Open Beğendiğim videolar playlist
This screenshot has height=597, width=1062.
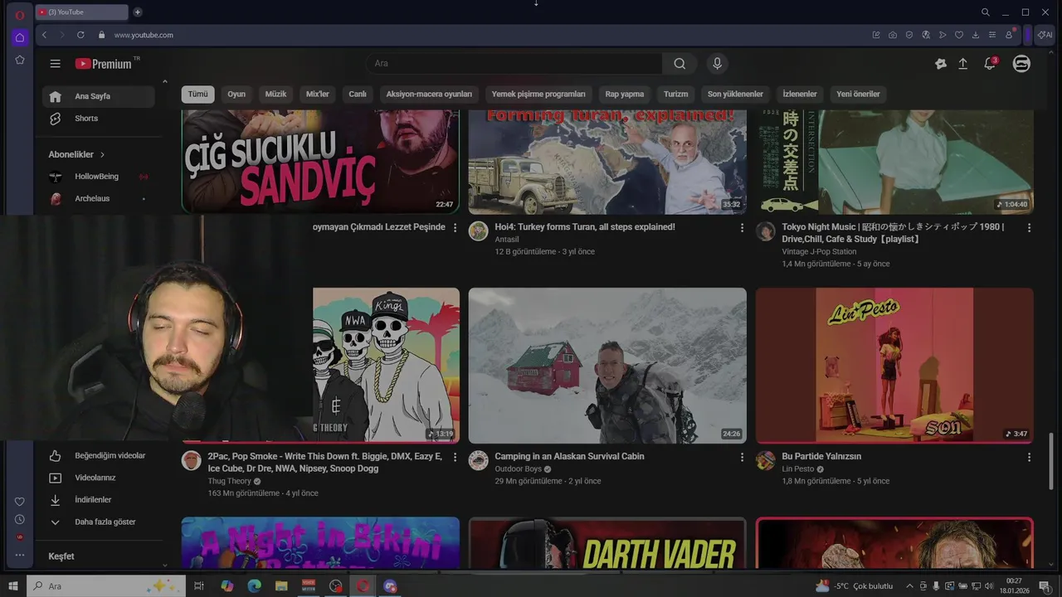(x=99, y=456)
